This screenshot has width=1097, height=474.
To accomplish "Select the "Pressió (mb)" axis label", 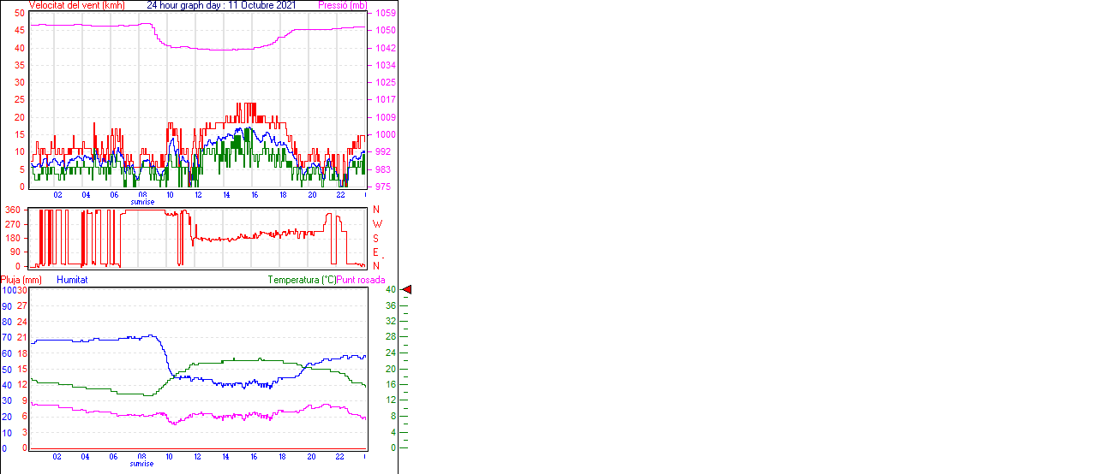I will pos(341,5).
